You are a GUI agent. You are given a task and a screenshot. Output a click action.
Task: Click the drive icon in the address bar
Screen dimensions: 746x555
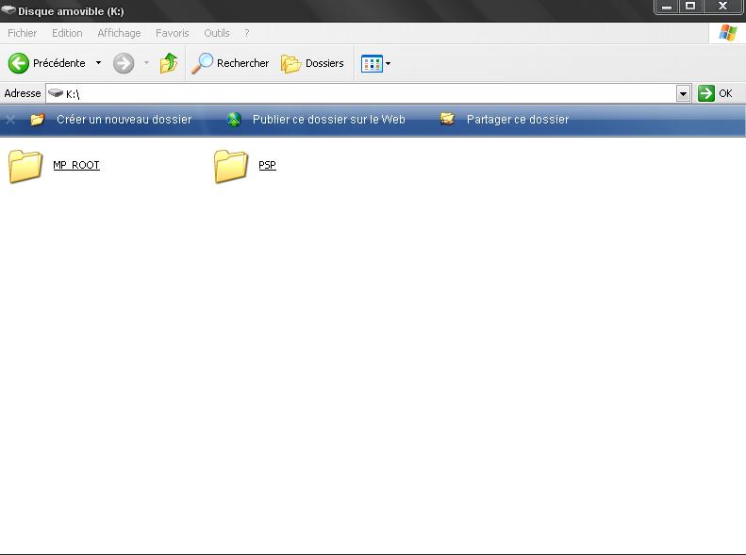click(56, 92)
